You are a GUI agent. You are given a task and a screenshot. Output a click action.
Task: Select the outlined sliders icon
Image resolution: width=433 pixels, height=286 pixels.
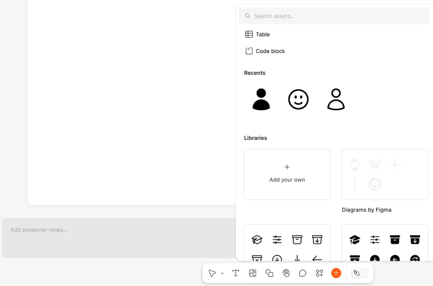point(277,240)
